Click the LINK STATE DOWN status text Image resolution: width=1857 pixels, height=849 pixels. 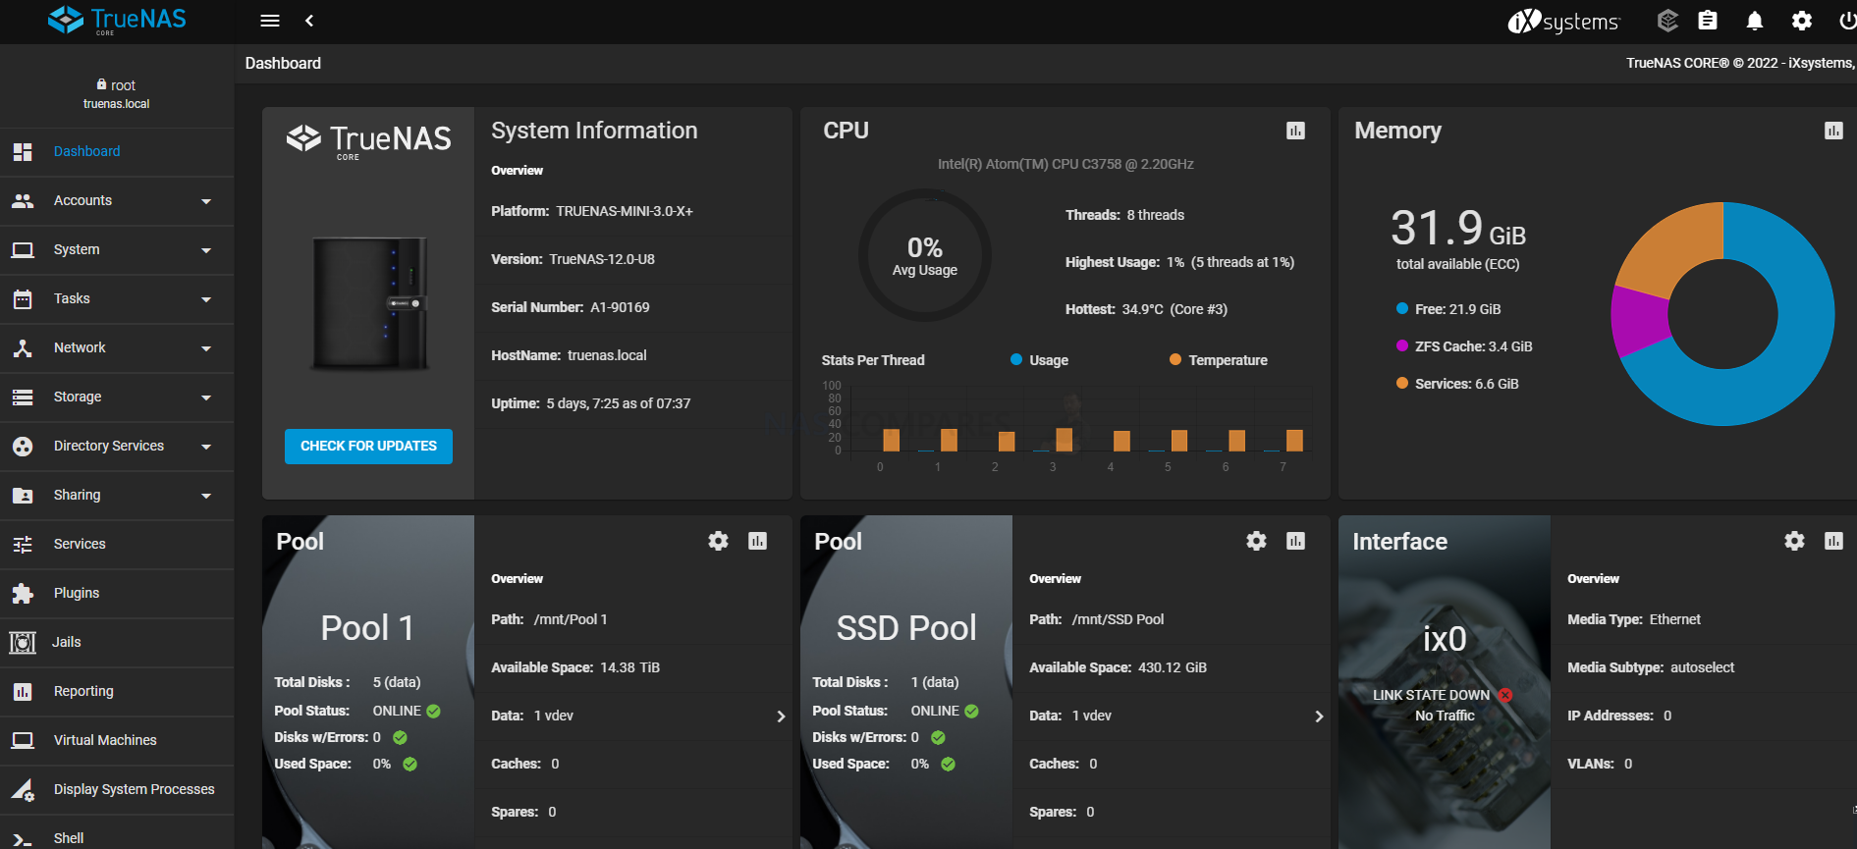pyautogui.click(x=1431, y=695)
